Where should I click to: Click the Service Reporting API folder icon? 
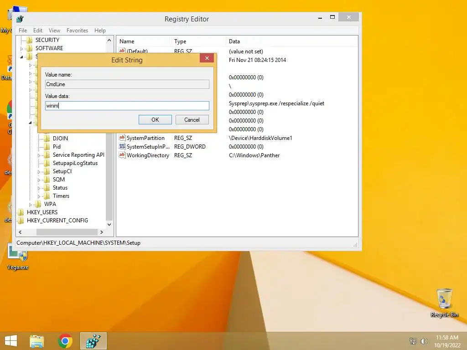click(x=47, y=155)
